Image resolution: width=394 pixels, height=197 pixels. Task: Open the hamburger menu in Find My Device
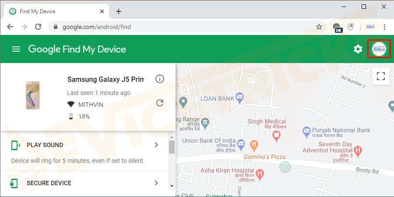pyautogui.click(x=16, y=49)
